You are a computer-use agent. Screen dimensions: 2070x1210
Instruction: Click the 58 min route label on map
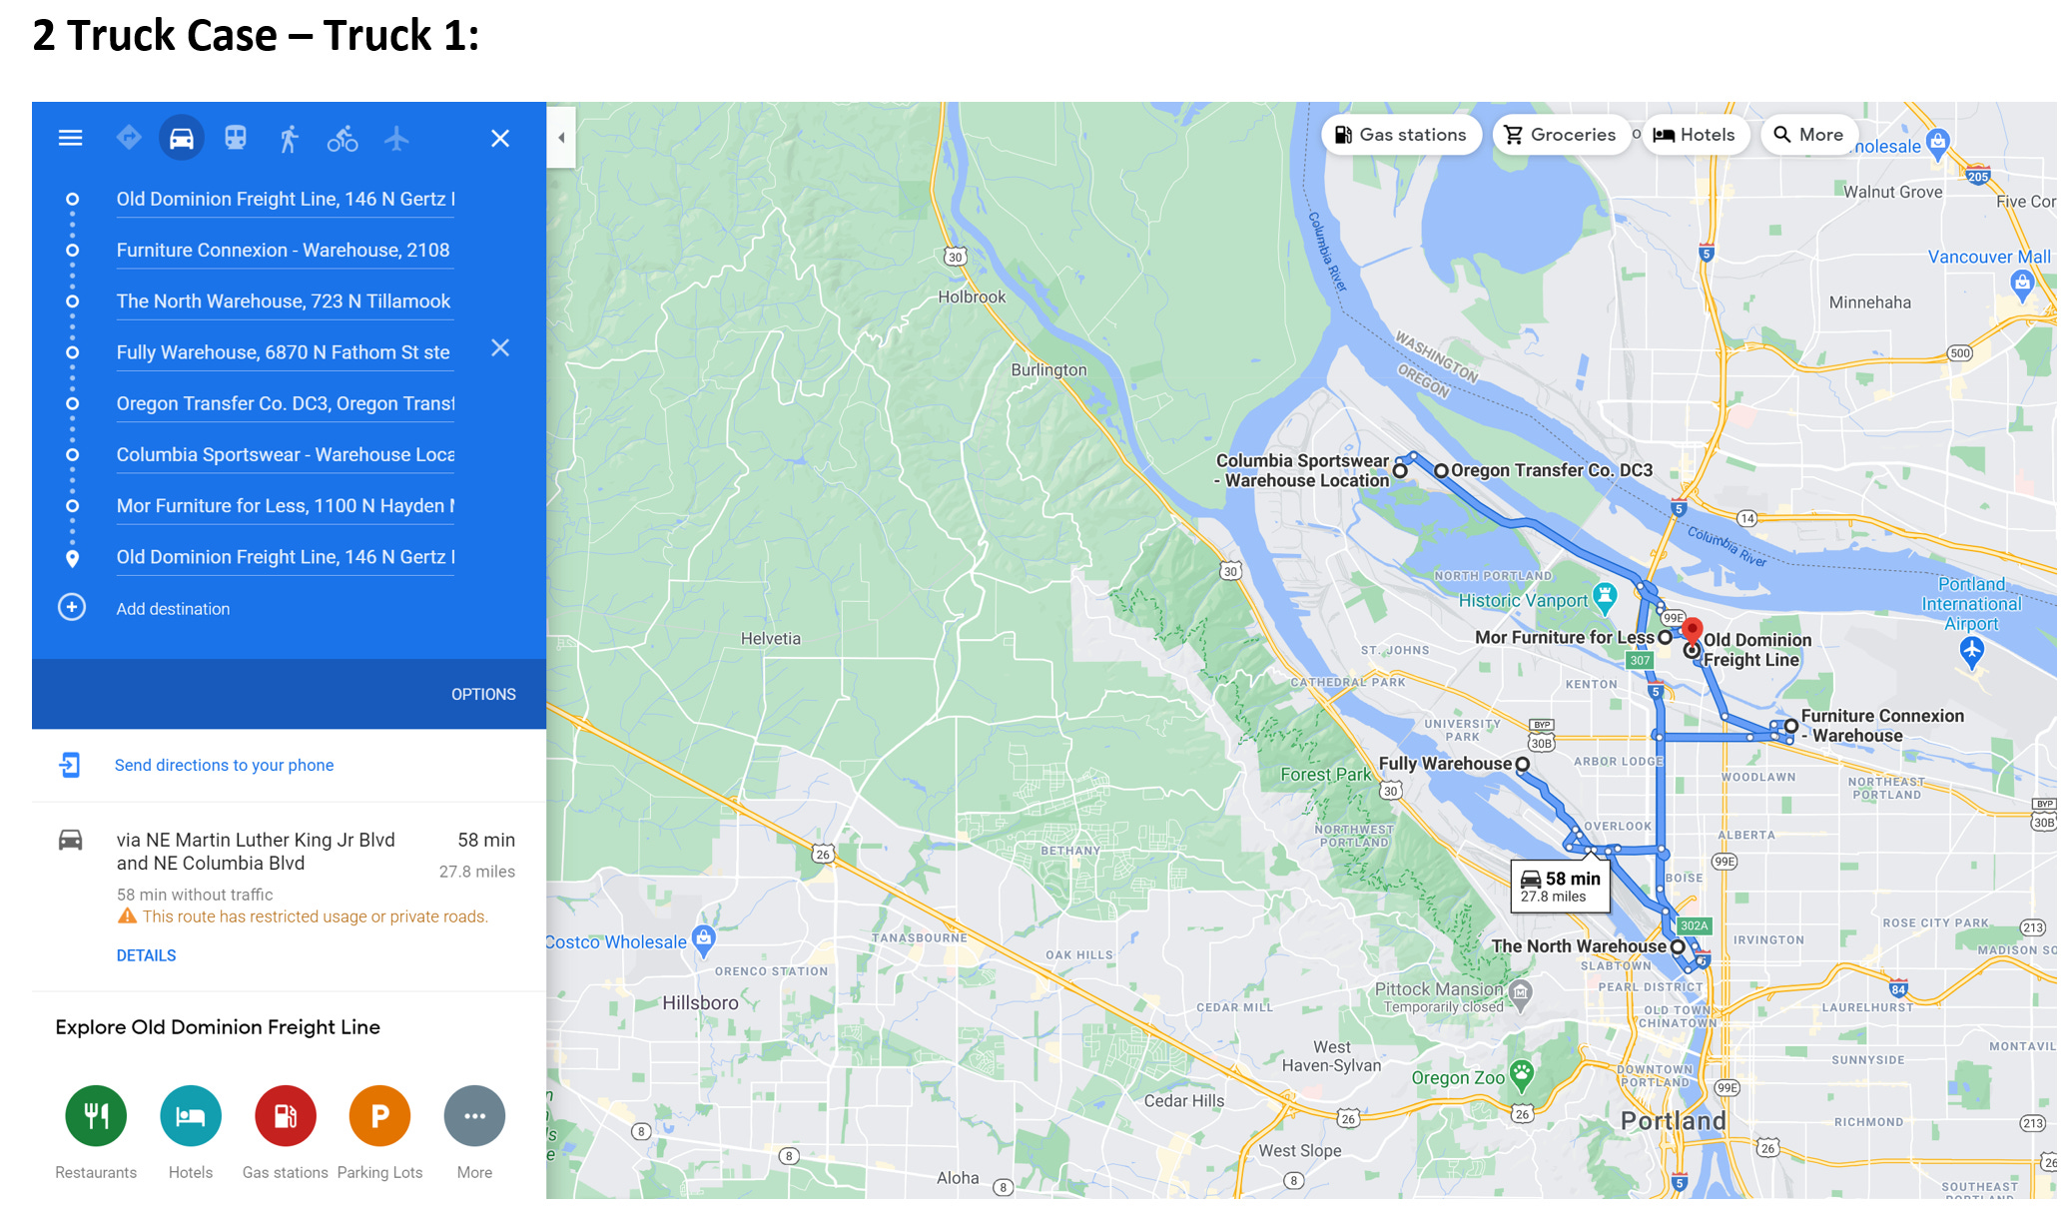[1560, 885]
